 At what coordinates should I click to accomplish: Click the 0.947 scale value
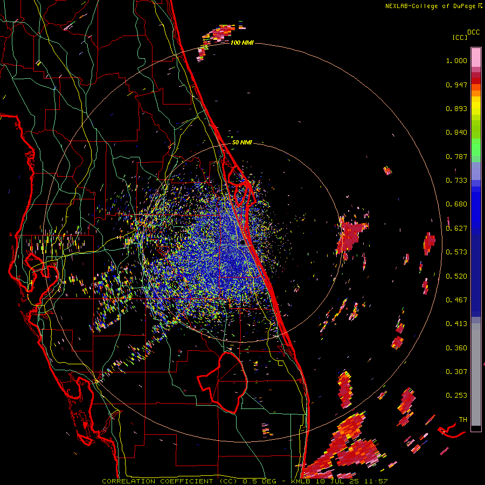(456, 85)
